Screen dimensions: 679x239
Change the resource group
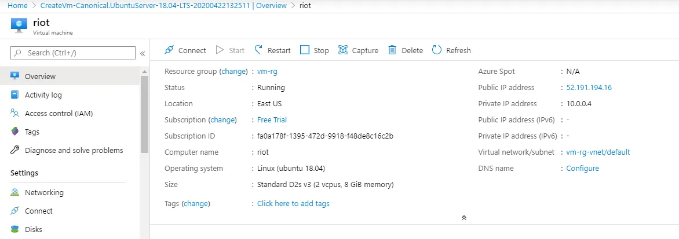coord(234,71)
